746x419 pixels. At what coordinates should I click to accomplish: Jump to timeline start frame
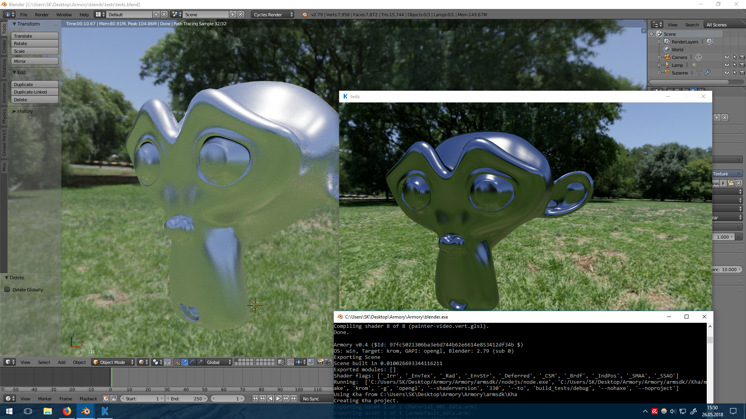pyautogui.click(x=255, y=398)
